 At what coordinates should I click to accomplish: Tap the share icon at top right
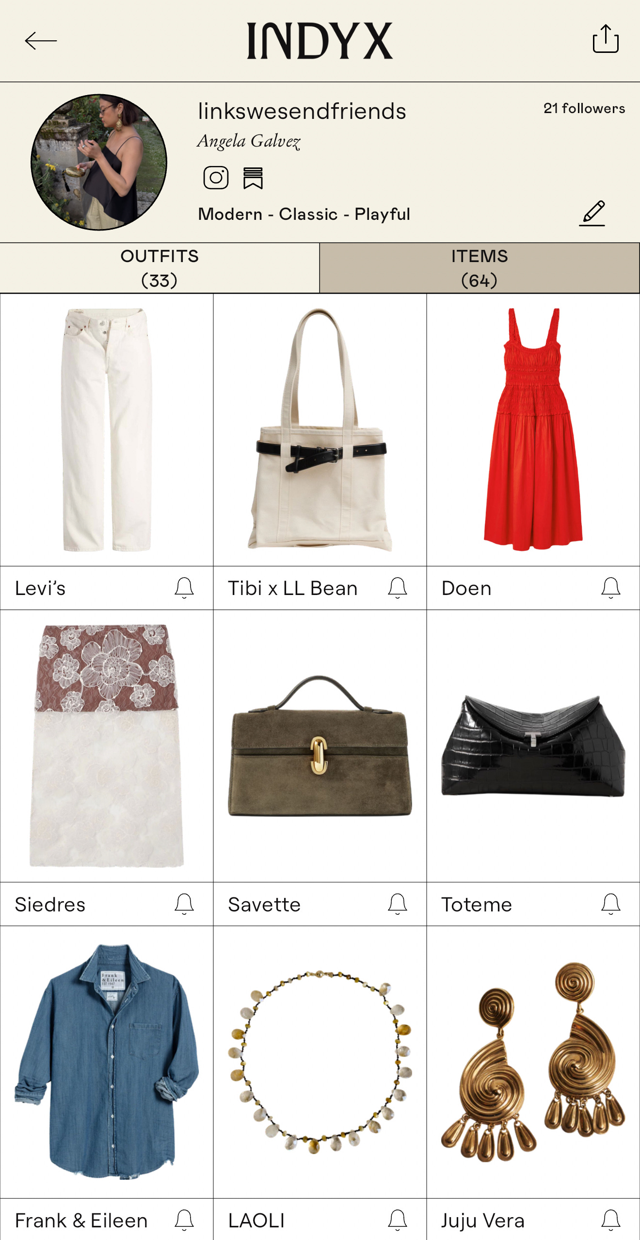tap(606, 38)
